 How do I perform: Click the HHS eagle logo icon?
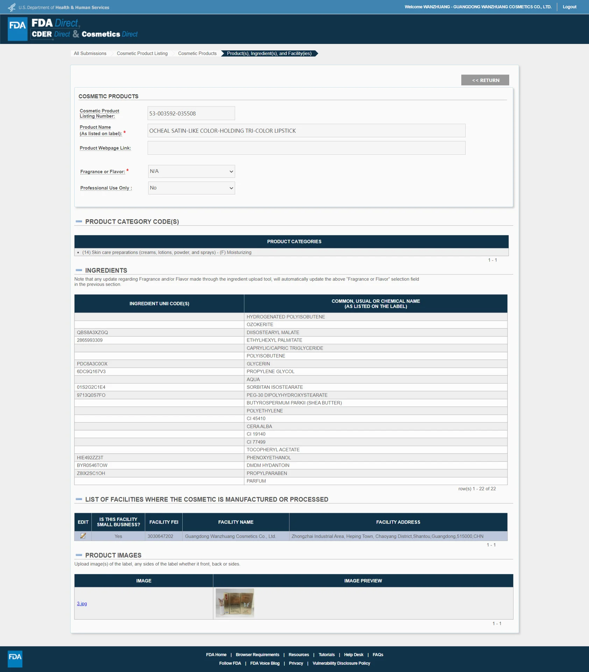pos(12,7)
